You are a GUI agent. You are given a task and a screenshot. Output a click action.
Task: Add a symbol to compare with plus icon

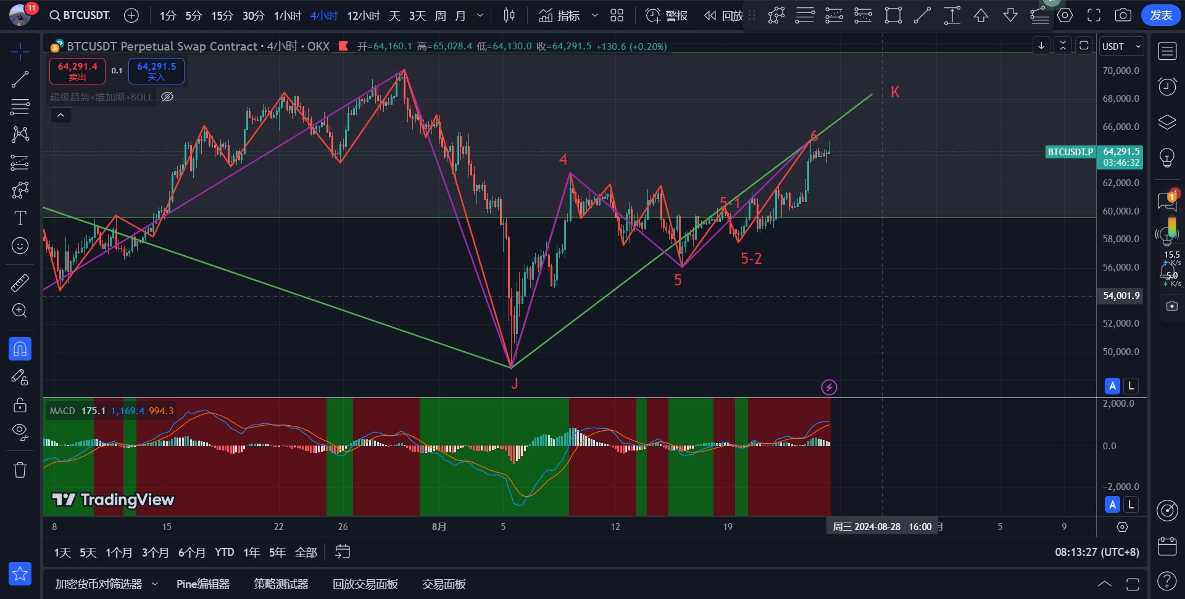[131, 15]
